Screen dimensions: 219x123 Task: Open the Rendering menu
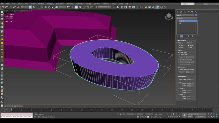click(x=70, y=4)
